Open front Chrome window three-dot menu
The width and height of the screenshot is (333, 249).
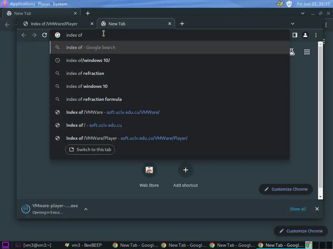coord(316,35)
